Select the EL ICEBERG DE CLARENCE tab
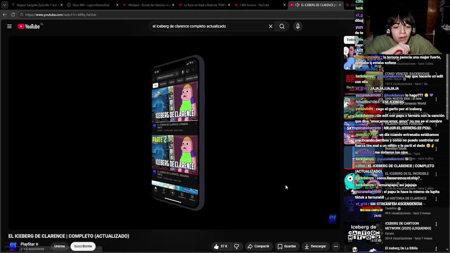This screenshot has width=450, height=253. click(316, 5)
